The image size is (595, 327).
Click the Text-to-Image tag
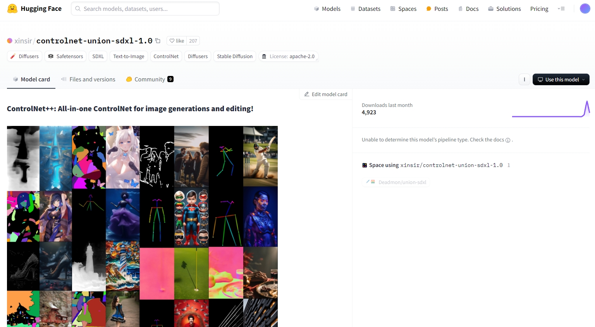pos(129,56)
